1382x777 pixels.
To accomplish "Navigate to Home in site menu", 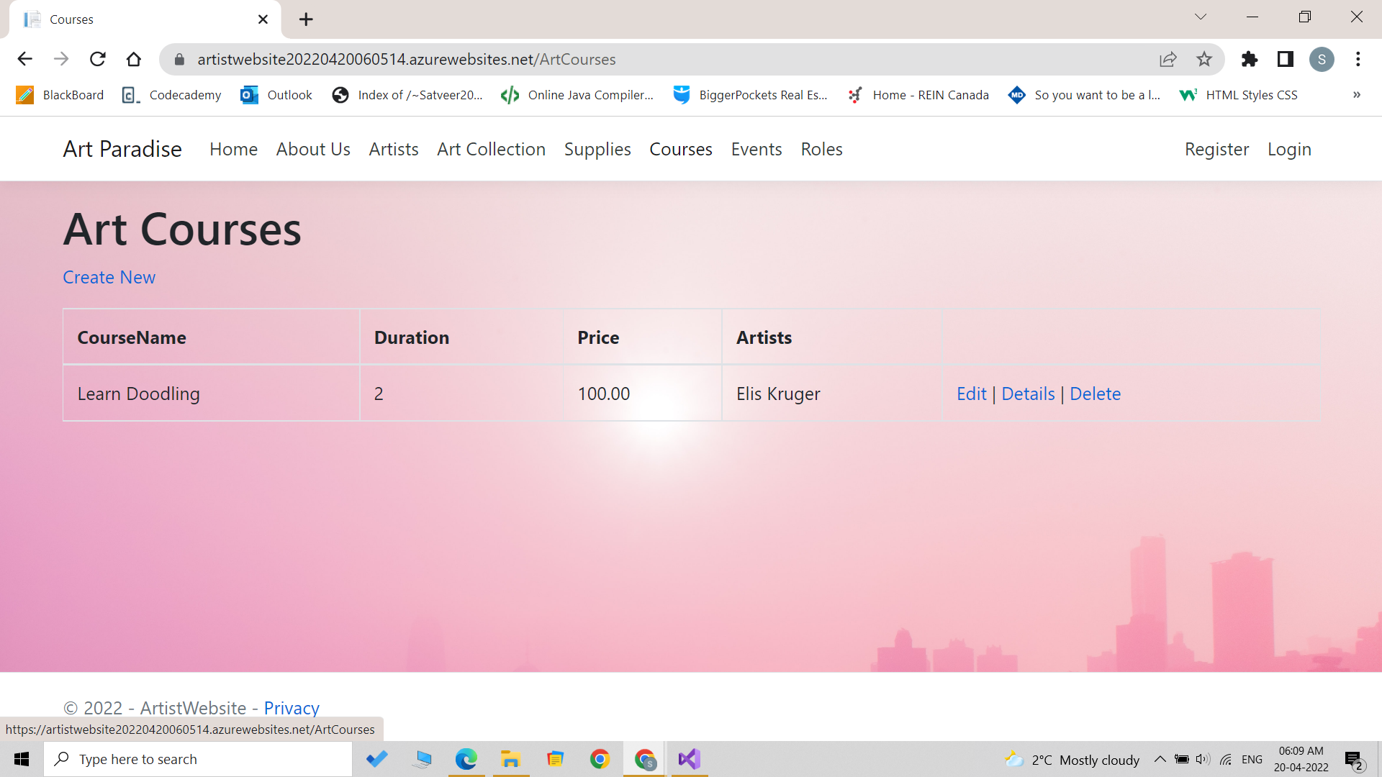I will click(x=233, y=149).
